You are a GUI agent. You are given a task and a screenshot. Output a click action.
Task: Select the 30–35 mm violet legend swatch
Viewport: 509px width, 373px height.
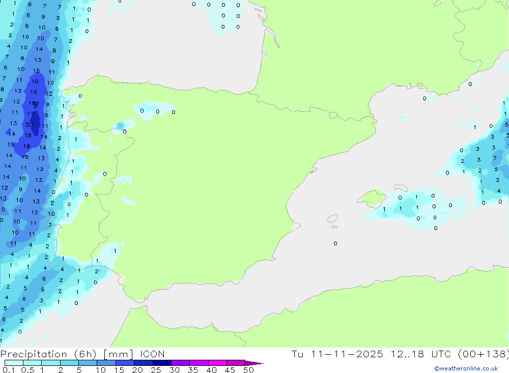coord(181,363)
